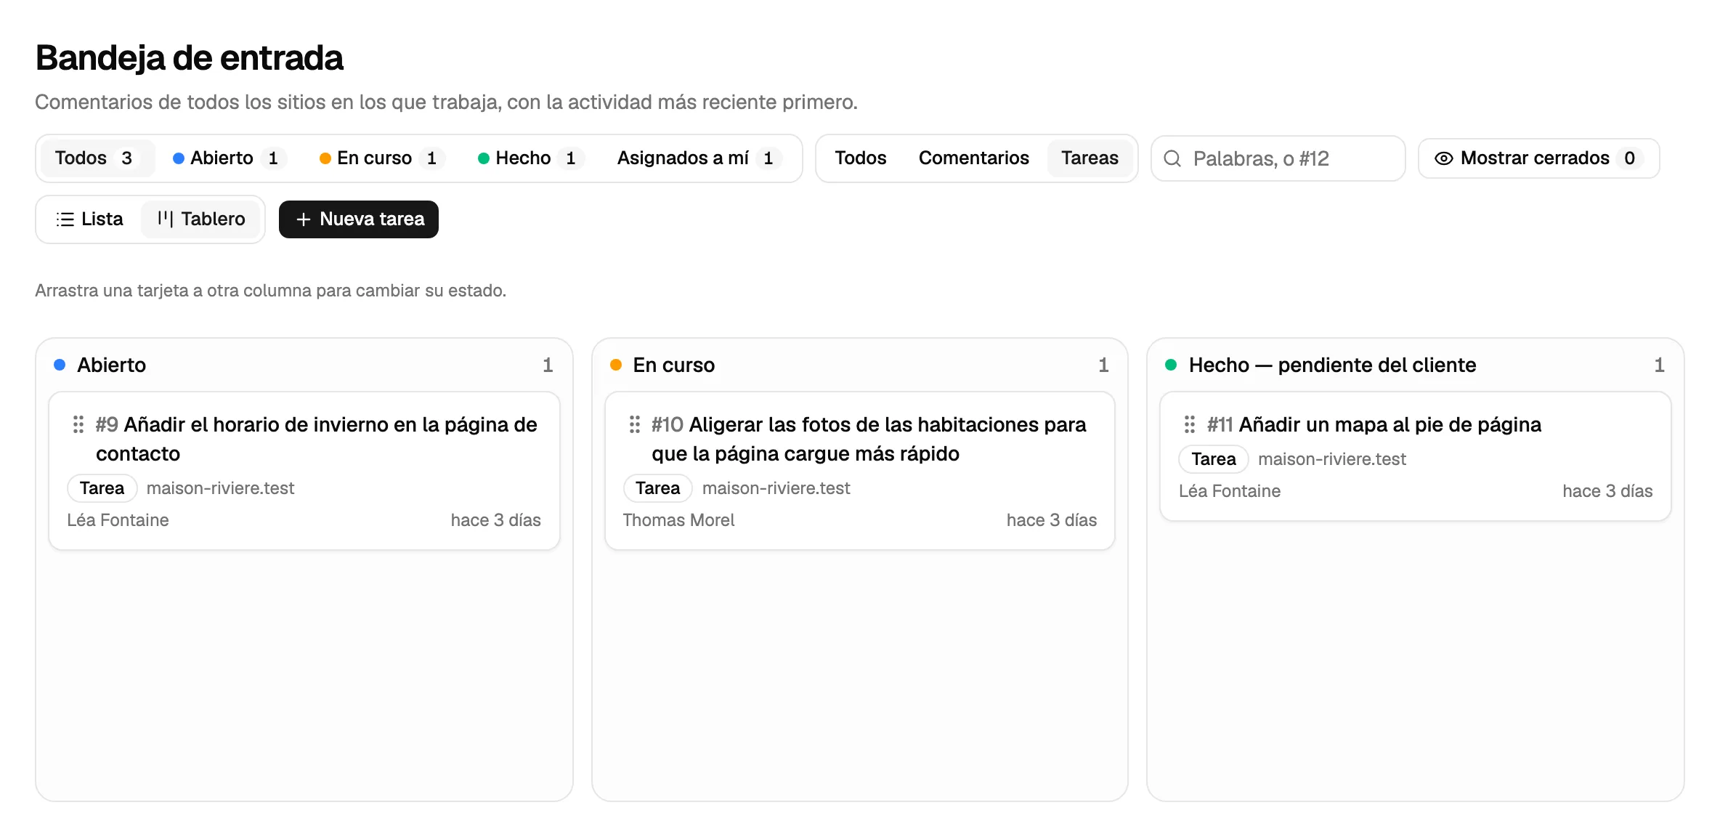Viewport: 1720px width, 837px height.
Task: Click maison-riviere.test on task #11 card
Action: point(1331,459)
